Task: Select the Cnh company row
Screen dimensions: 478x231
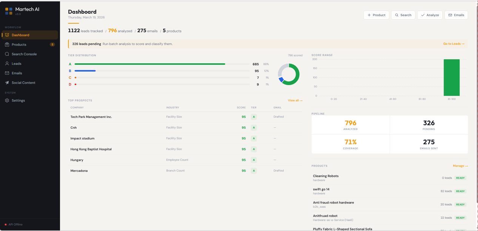Action: (x=185, y=128)
